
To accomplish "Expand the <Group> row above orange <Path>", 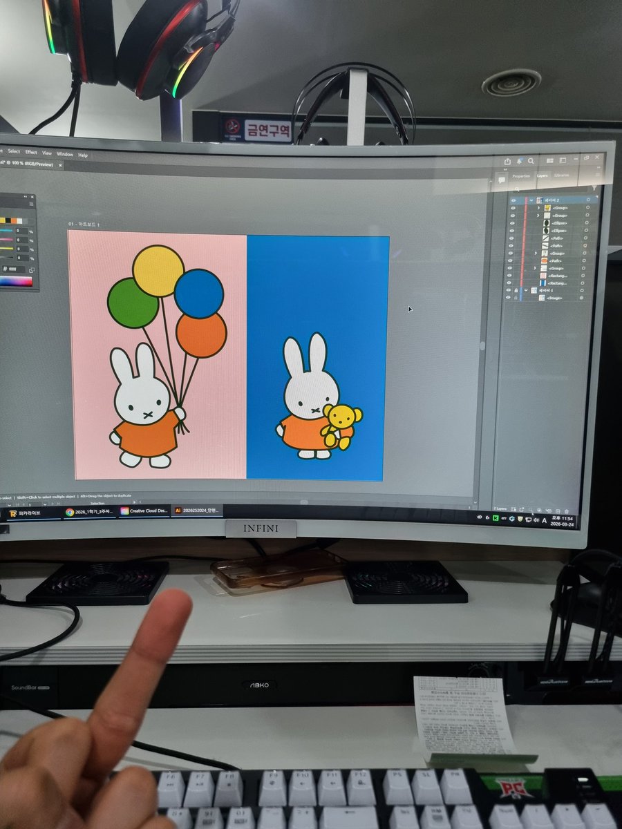I will pos(536,254).
